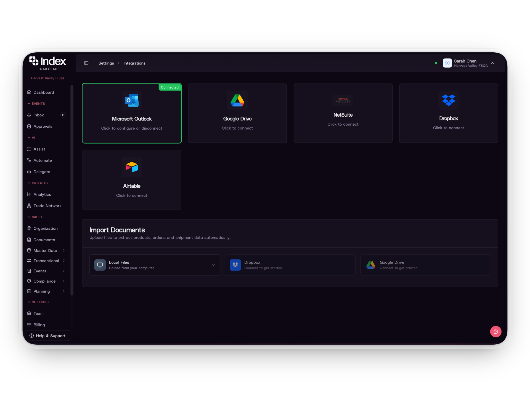Select the Assist AI feature
This screenshot has width=530, height=397.
coord(39,149)
